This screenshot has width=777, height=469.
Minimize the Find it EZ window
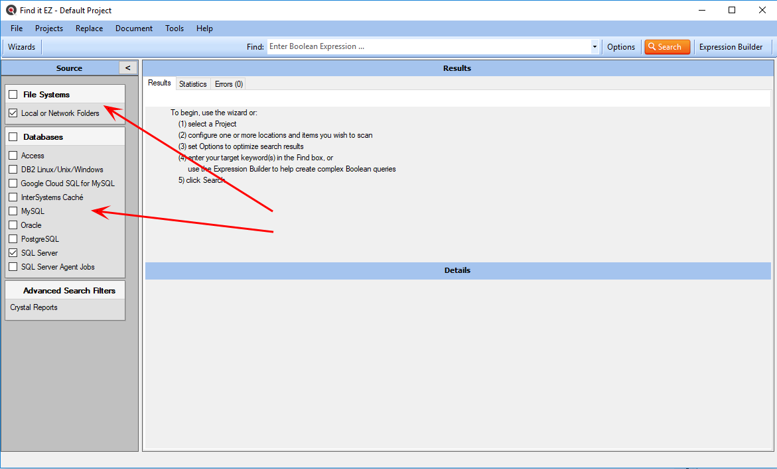coord(701,10)
